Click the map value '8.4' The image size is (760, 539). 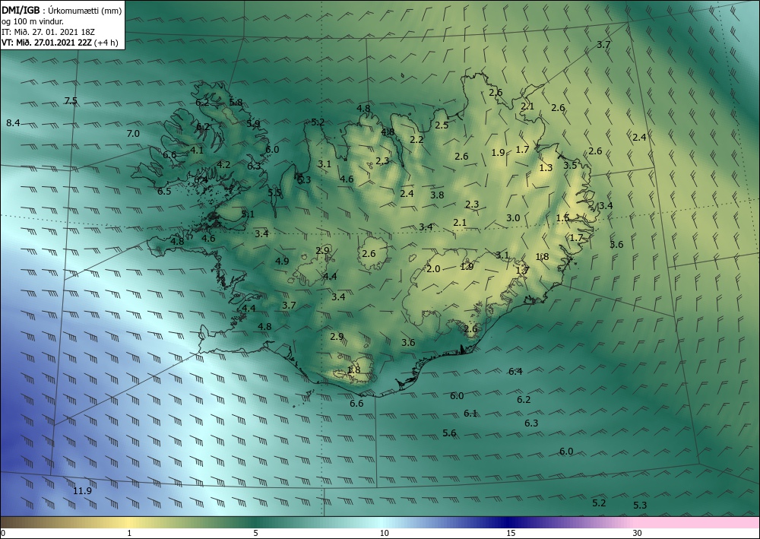(13, 123)
